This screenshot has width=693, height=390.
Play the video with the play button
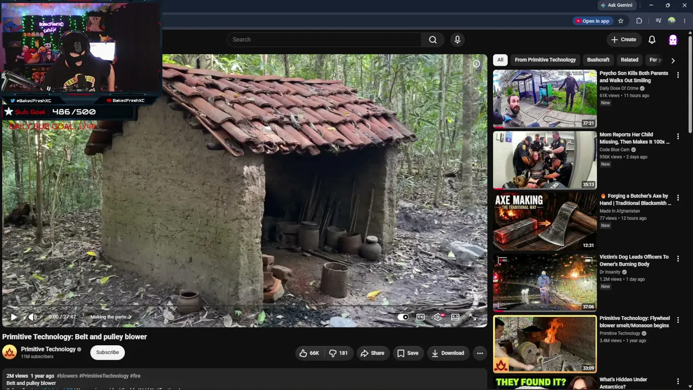click(x=14, y=317)
